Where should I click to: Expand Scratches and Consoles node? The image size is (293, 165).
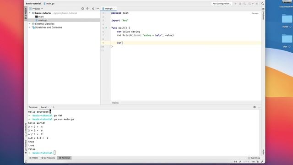point(29,27)
